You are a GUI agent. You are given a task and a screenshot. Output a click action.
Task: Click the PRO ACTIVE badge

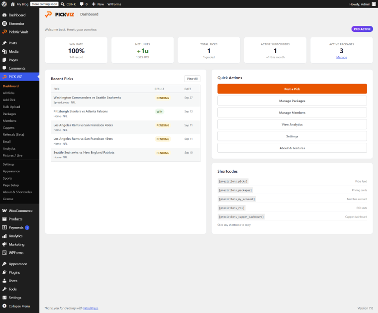[362, 29]
